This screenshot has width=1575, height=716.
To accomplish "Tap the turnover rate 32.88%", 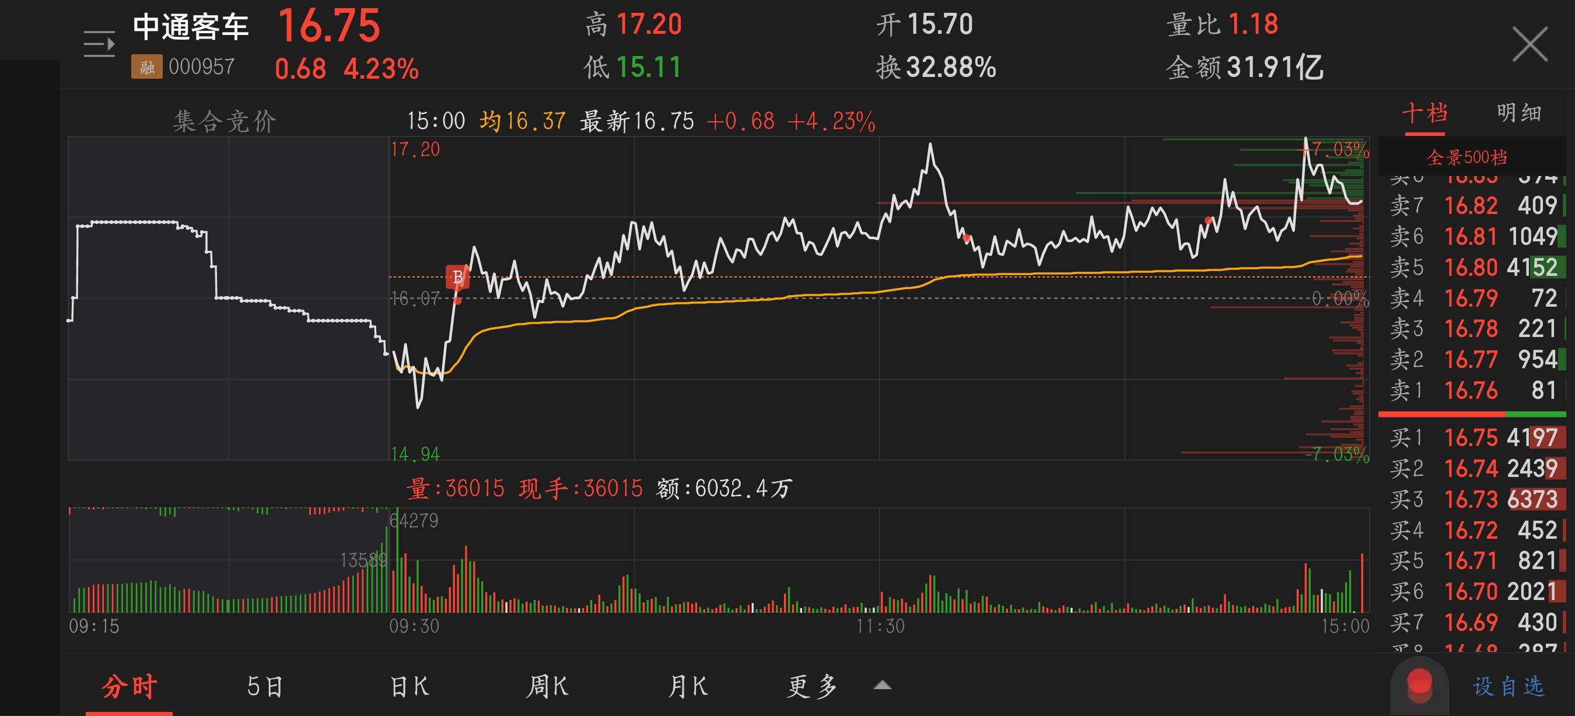I will pyautogui.click(x=951, y=67).
